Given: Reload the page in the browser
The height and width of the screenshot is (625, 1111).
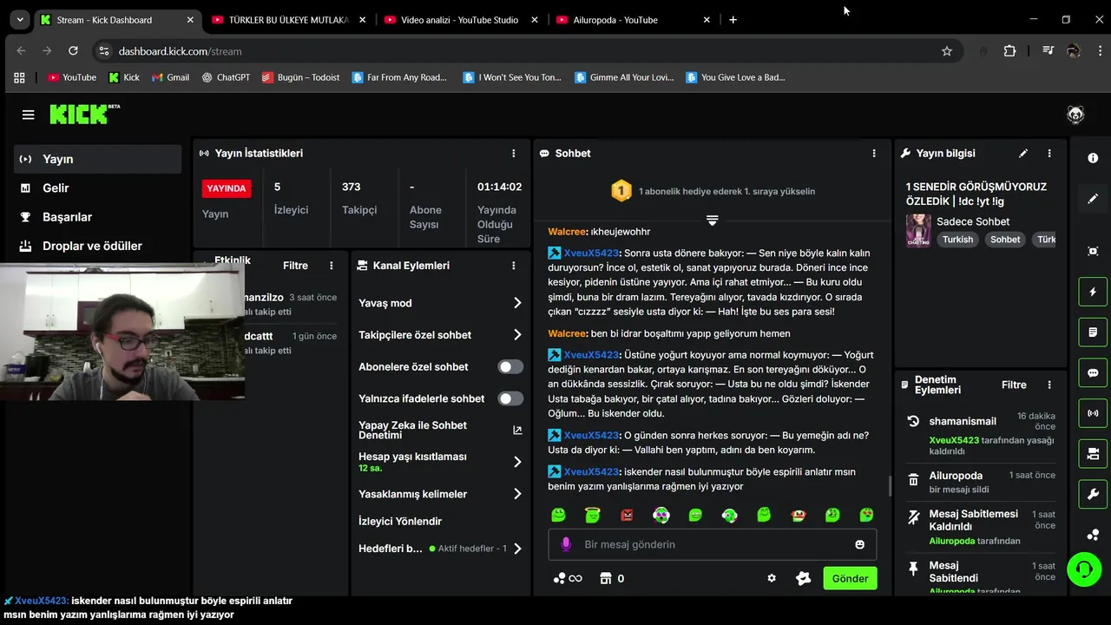Looking at the screenshot, I should click(73, 51).
